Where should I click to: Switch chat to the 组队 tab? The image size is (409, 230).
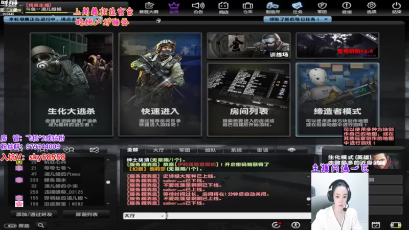point(210,150)
